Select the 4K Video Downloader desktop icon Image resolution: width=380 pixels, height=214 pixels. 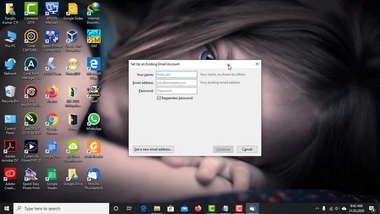73,151
